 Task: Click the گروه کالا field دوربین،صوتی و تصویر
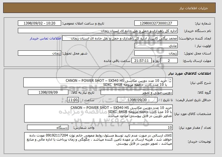click(137, 92)
